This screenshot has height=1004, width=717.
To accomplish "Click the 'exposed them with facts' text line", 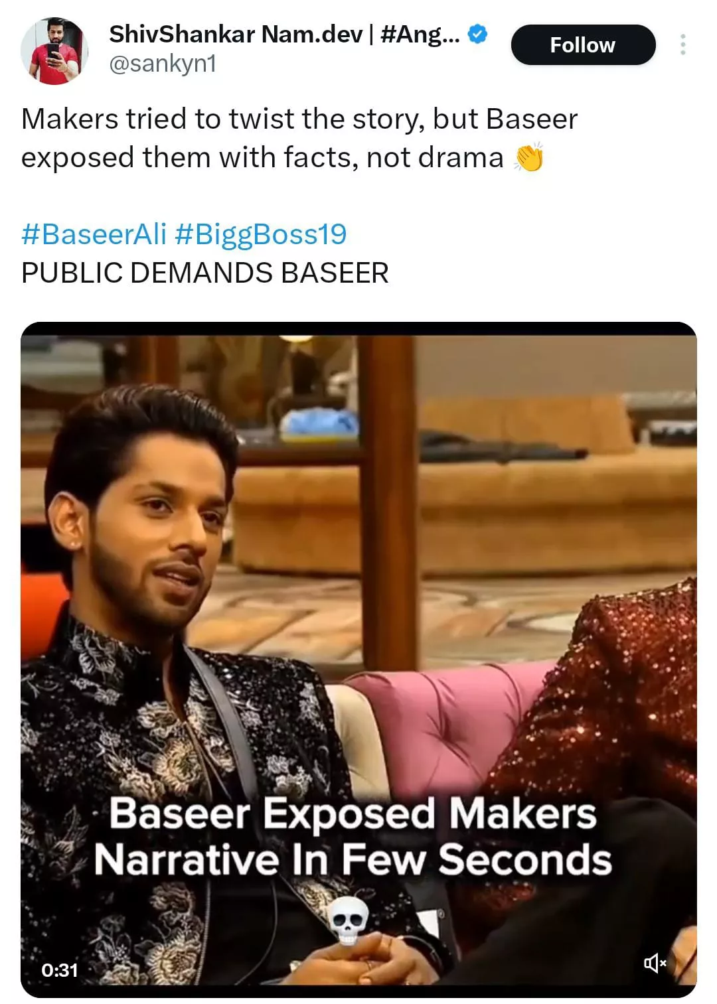I will point(262,157).
